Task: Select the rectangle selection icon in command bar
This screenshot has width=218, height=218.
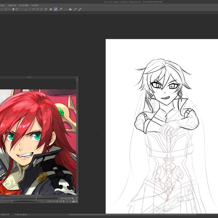Action: (65, 9)
